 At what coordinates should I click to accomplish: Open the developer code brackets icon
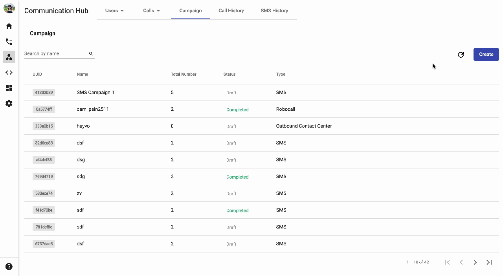(x=9, y=73)
